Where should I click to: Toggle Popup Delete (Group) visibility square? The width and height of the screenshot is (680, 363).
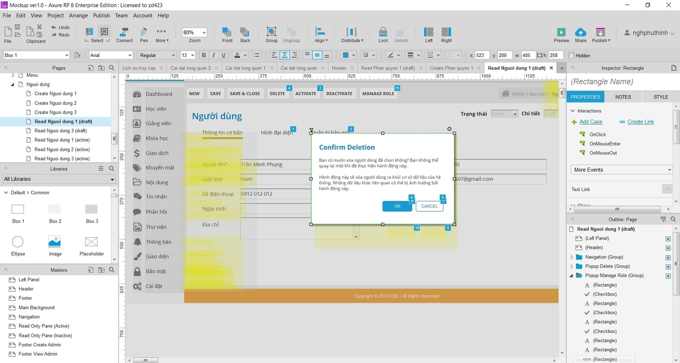pos(668,267)
